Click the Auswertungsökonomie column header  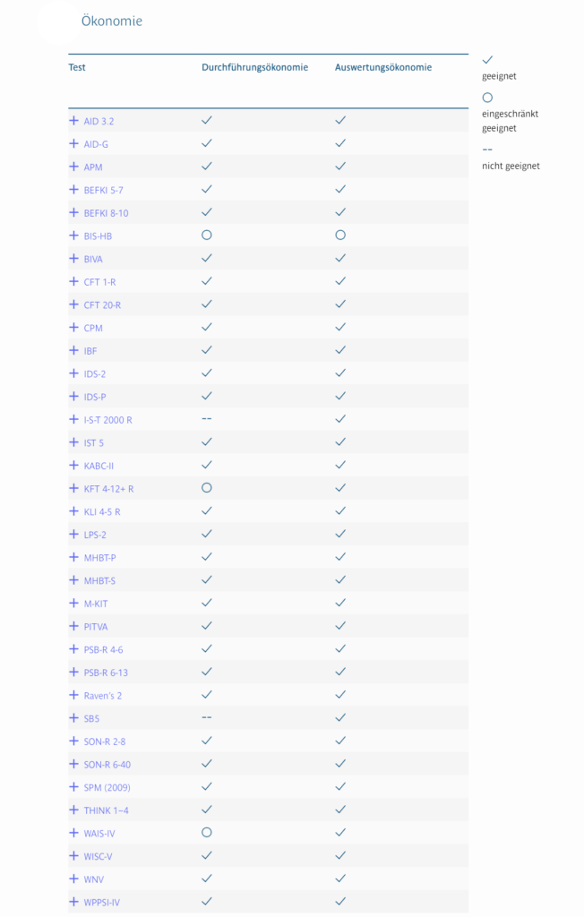coord(383,67)
